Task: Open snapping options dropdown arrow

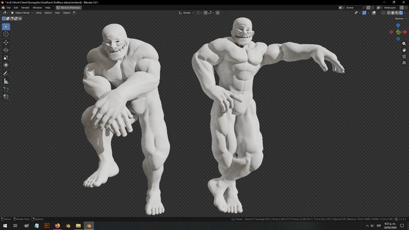Action: click(213, 13)
